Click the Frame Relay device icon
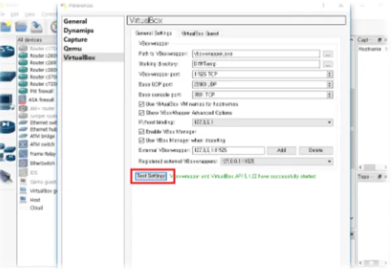 point(23,153)
